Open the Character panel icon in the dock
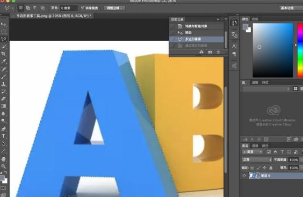The image size is (303, 197). (234, 46)
